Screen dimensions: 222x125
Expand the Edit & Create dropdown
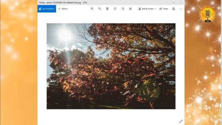point(147,9)
